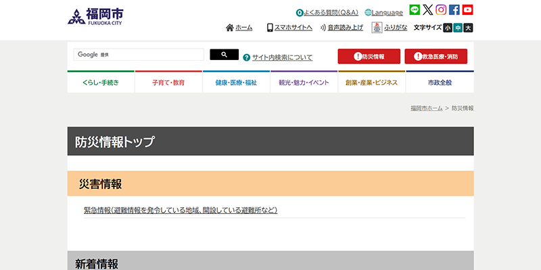Open the YouTube icon
This screenshot has height=270, width=541.
[467, 9]
